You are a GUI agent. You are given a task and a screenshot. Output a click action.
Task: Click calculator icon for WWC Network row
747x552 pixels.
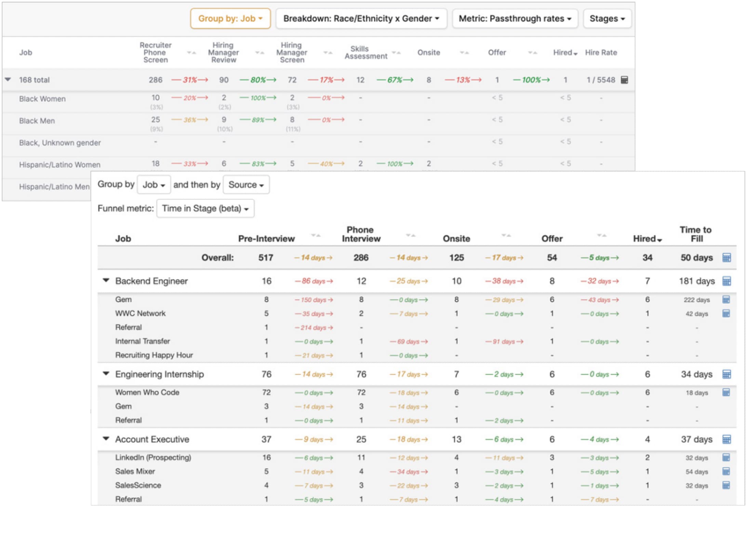tap(726, 313)
